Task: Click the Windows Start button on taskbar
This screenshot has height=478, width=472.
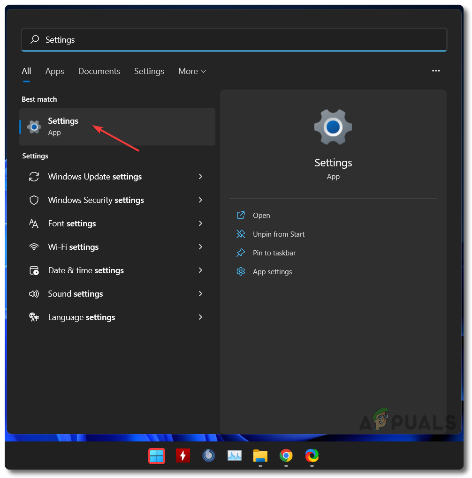Action: click(x=157, y=456)
